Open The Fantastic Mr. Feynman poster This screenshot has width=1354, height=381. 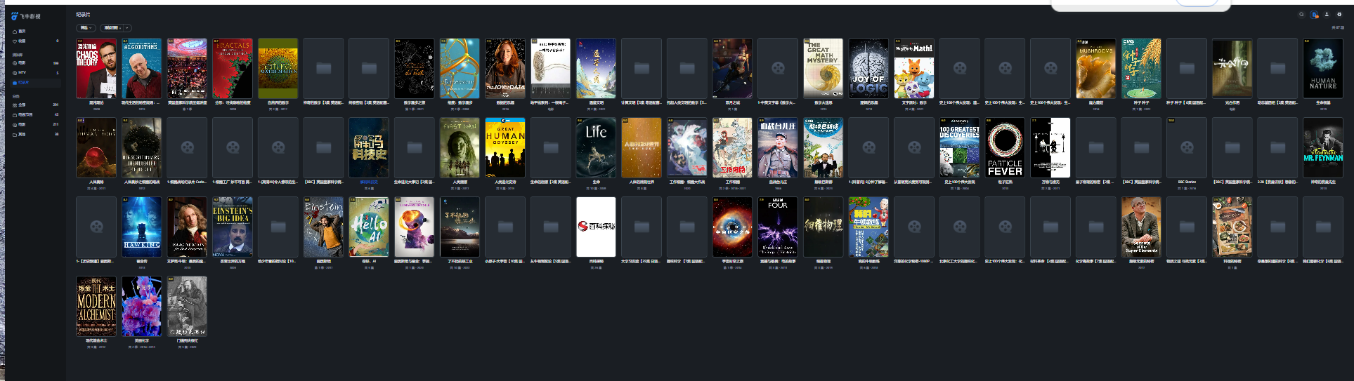[x=1323, y=147]
